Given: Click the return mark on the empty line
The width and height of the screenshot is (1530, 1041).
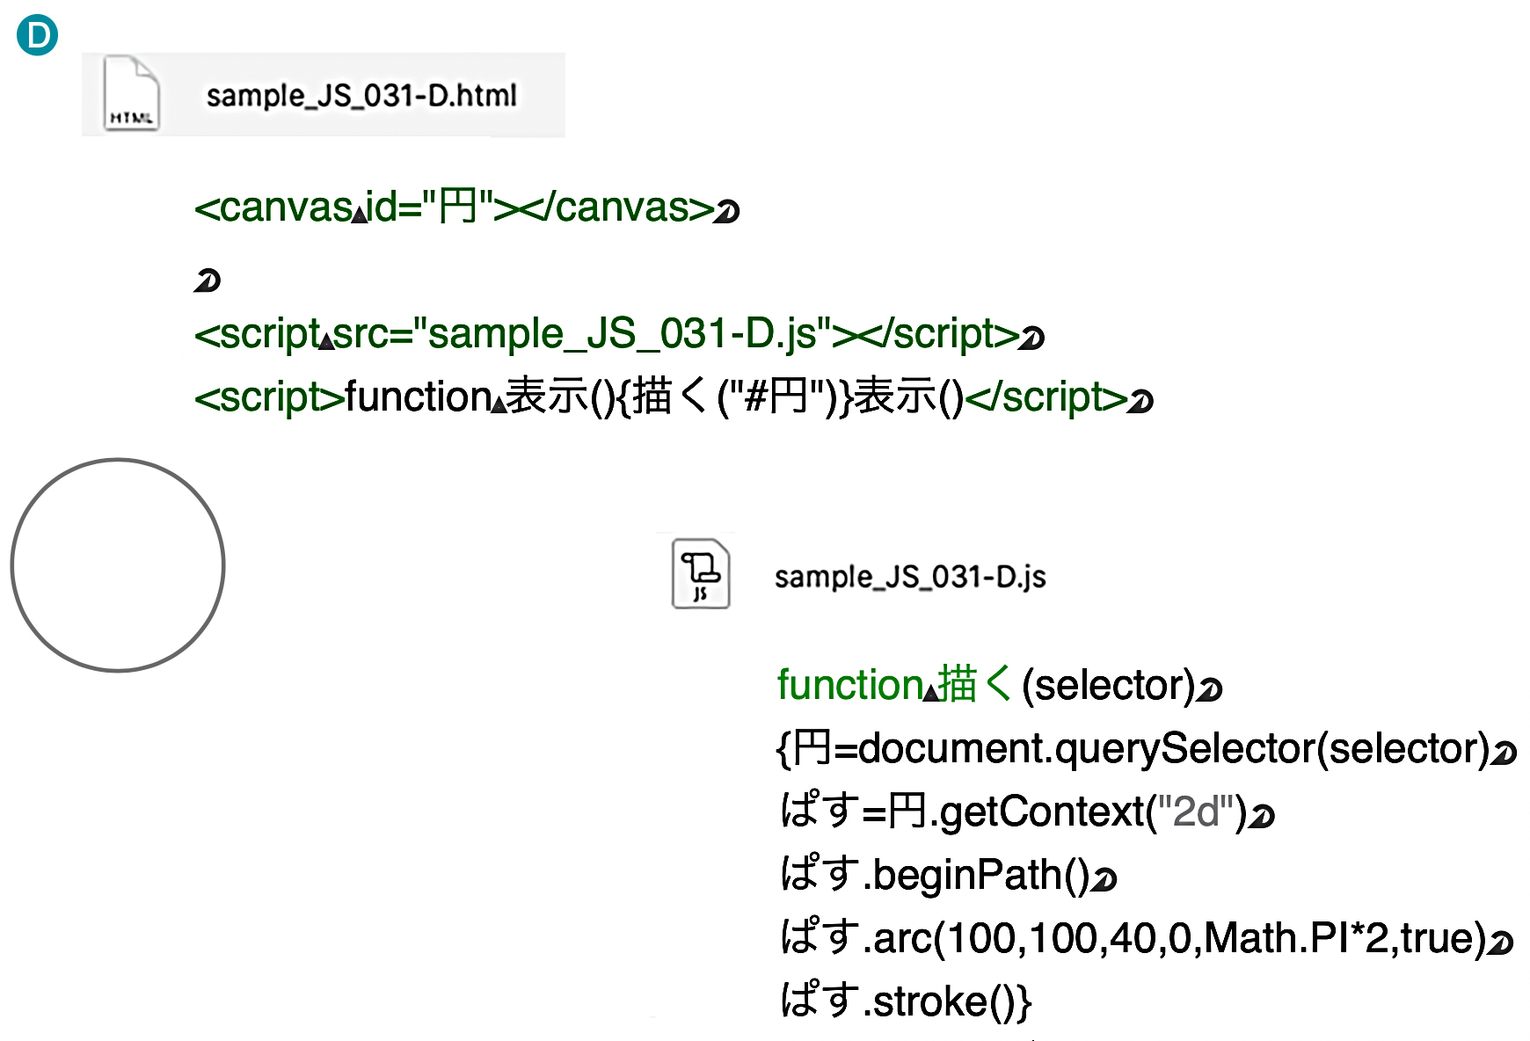Looking at the screenshot, I should [x=208, y=281].
